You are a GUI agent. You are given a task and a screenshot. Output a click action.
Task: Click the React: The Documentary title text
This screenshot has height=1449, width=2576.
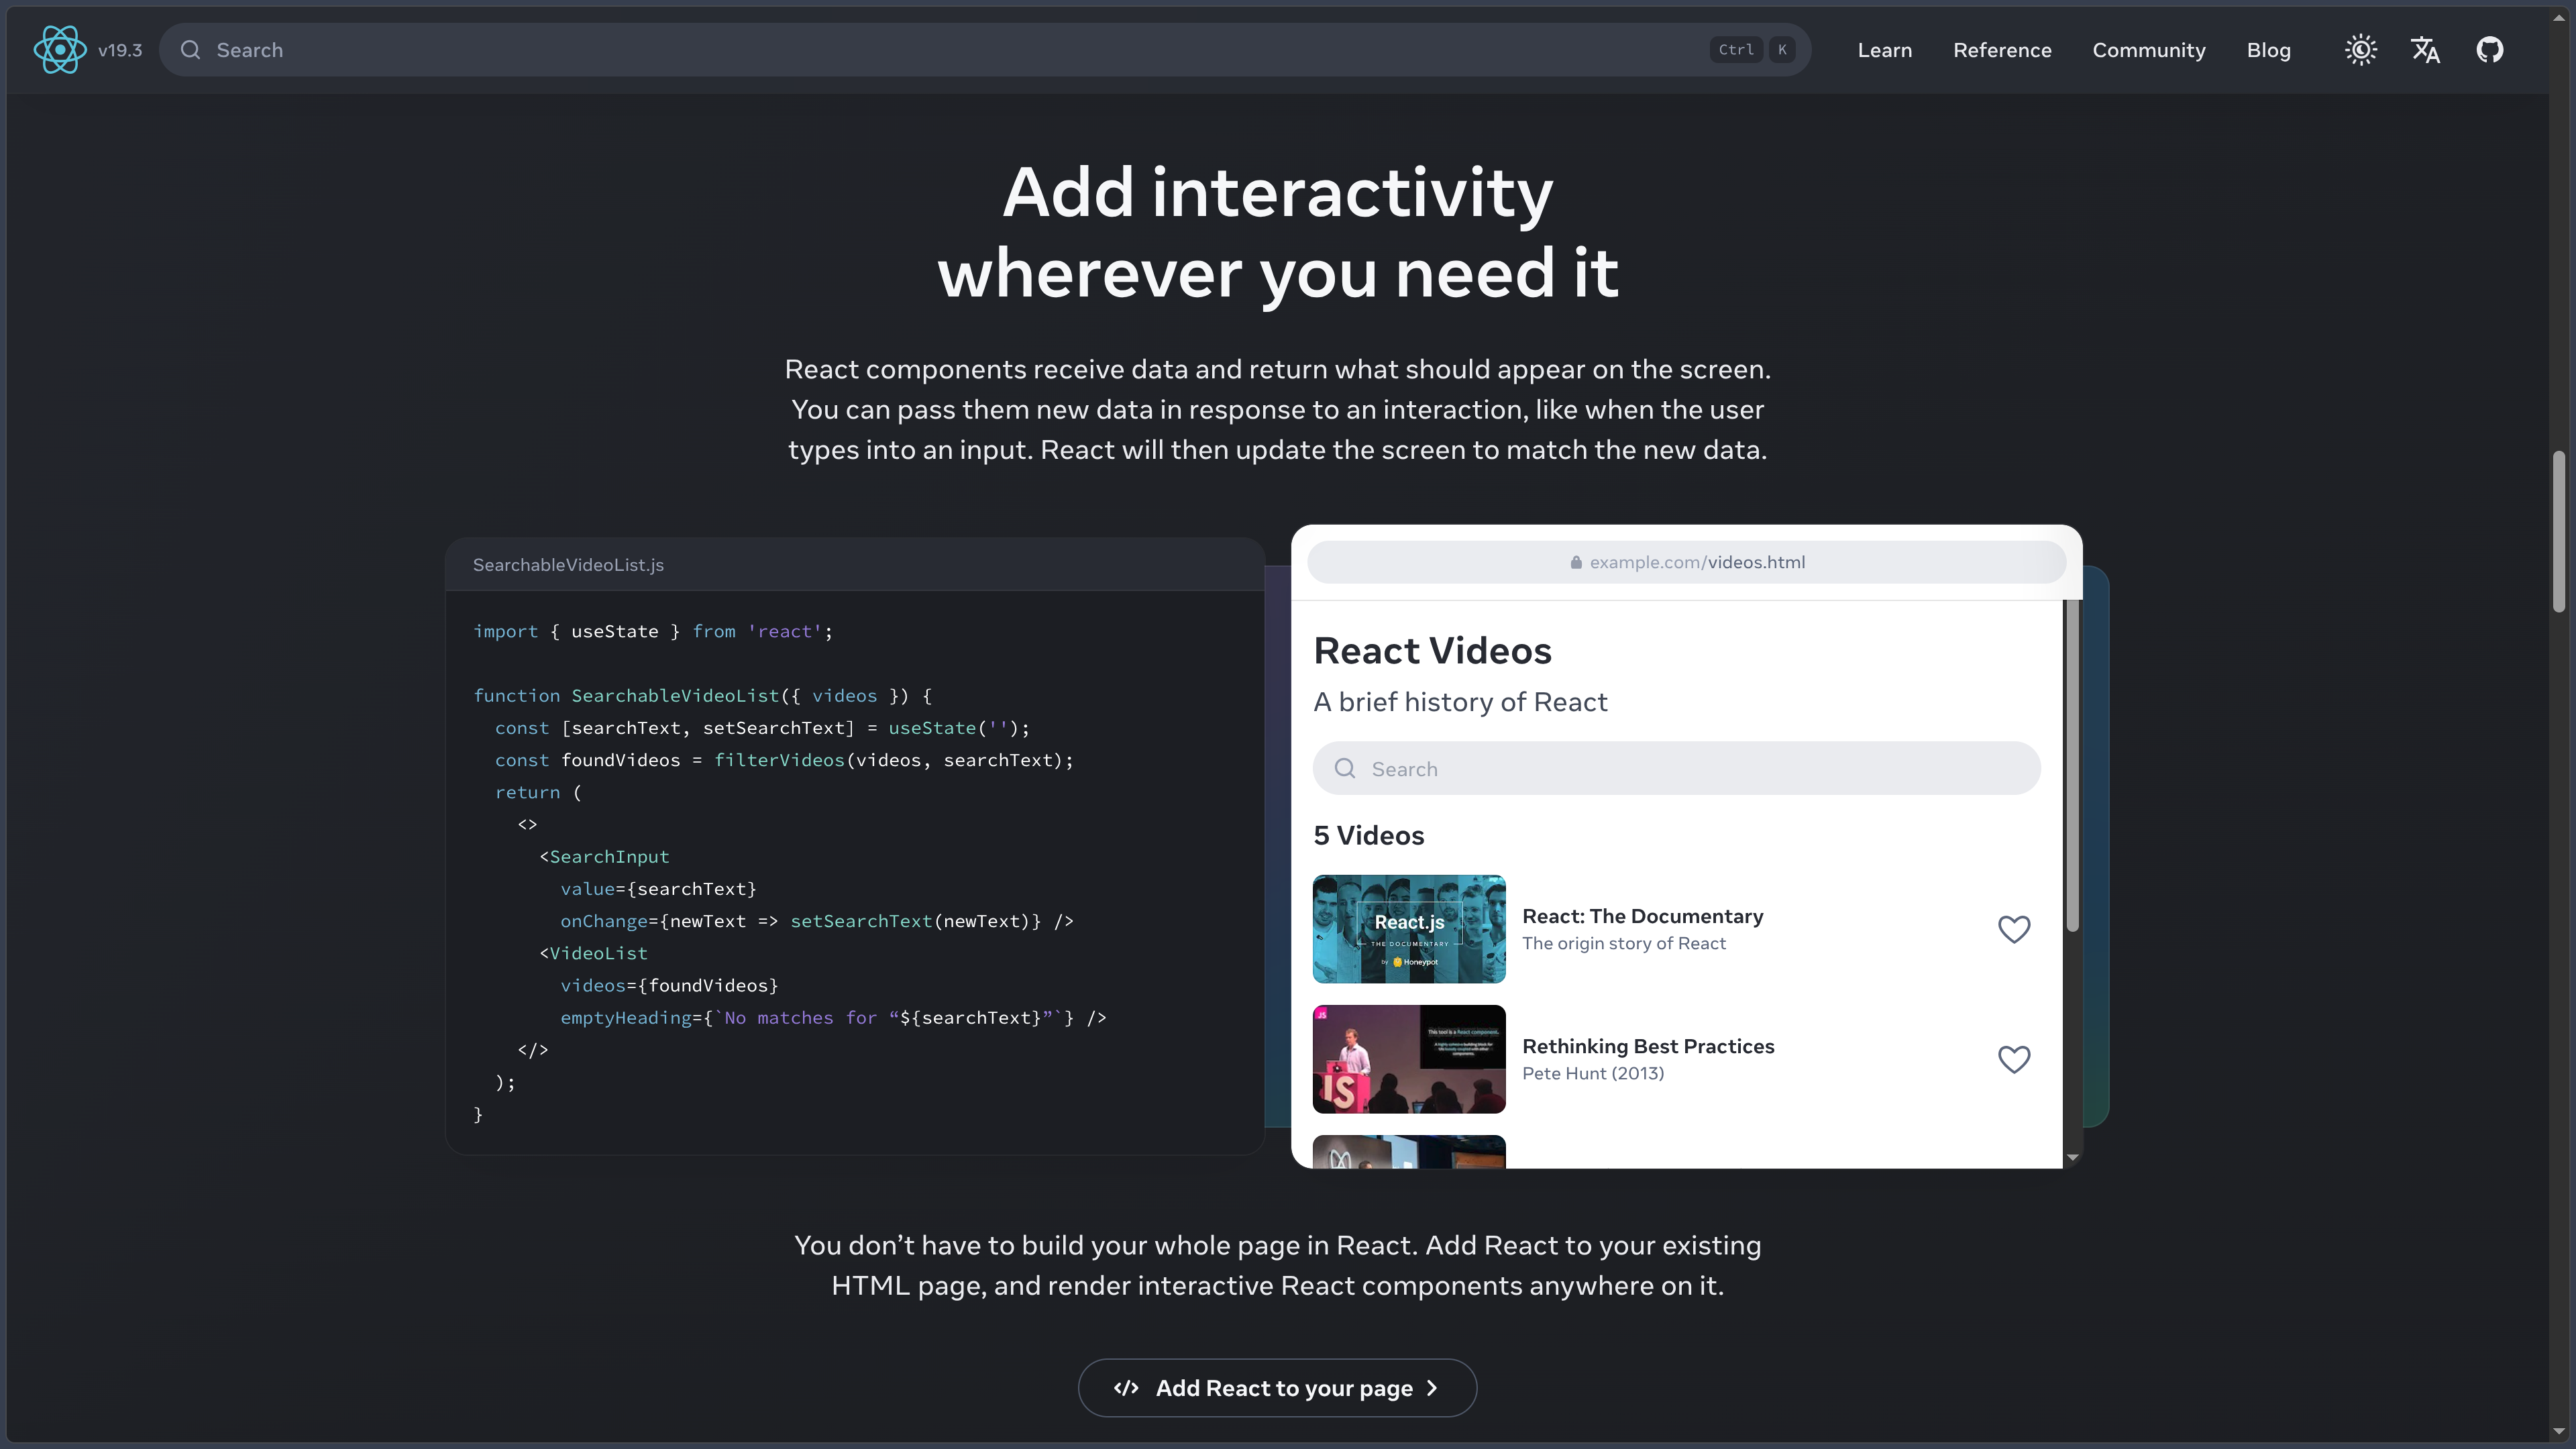tap(1642, 916)
